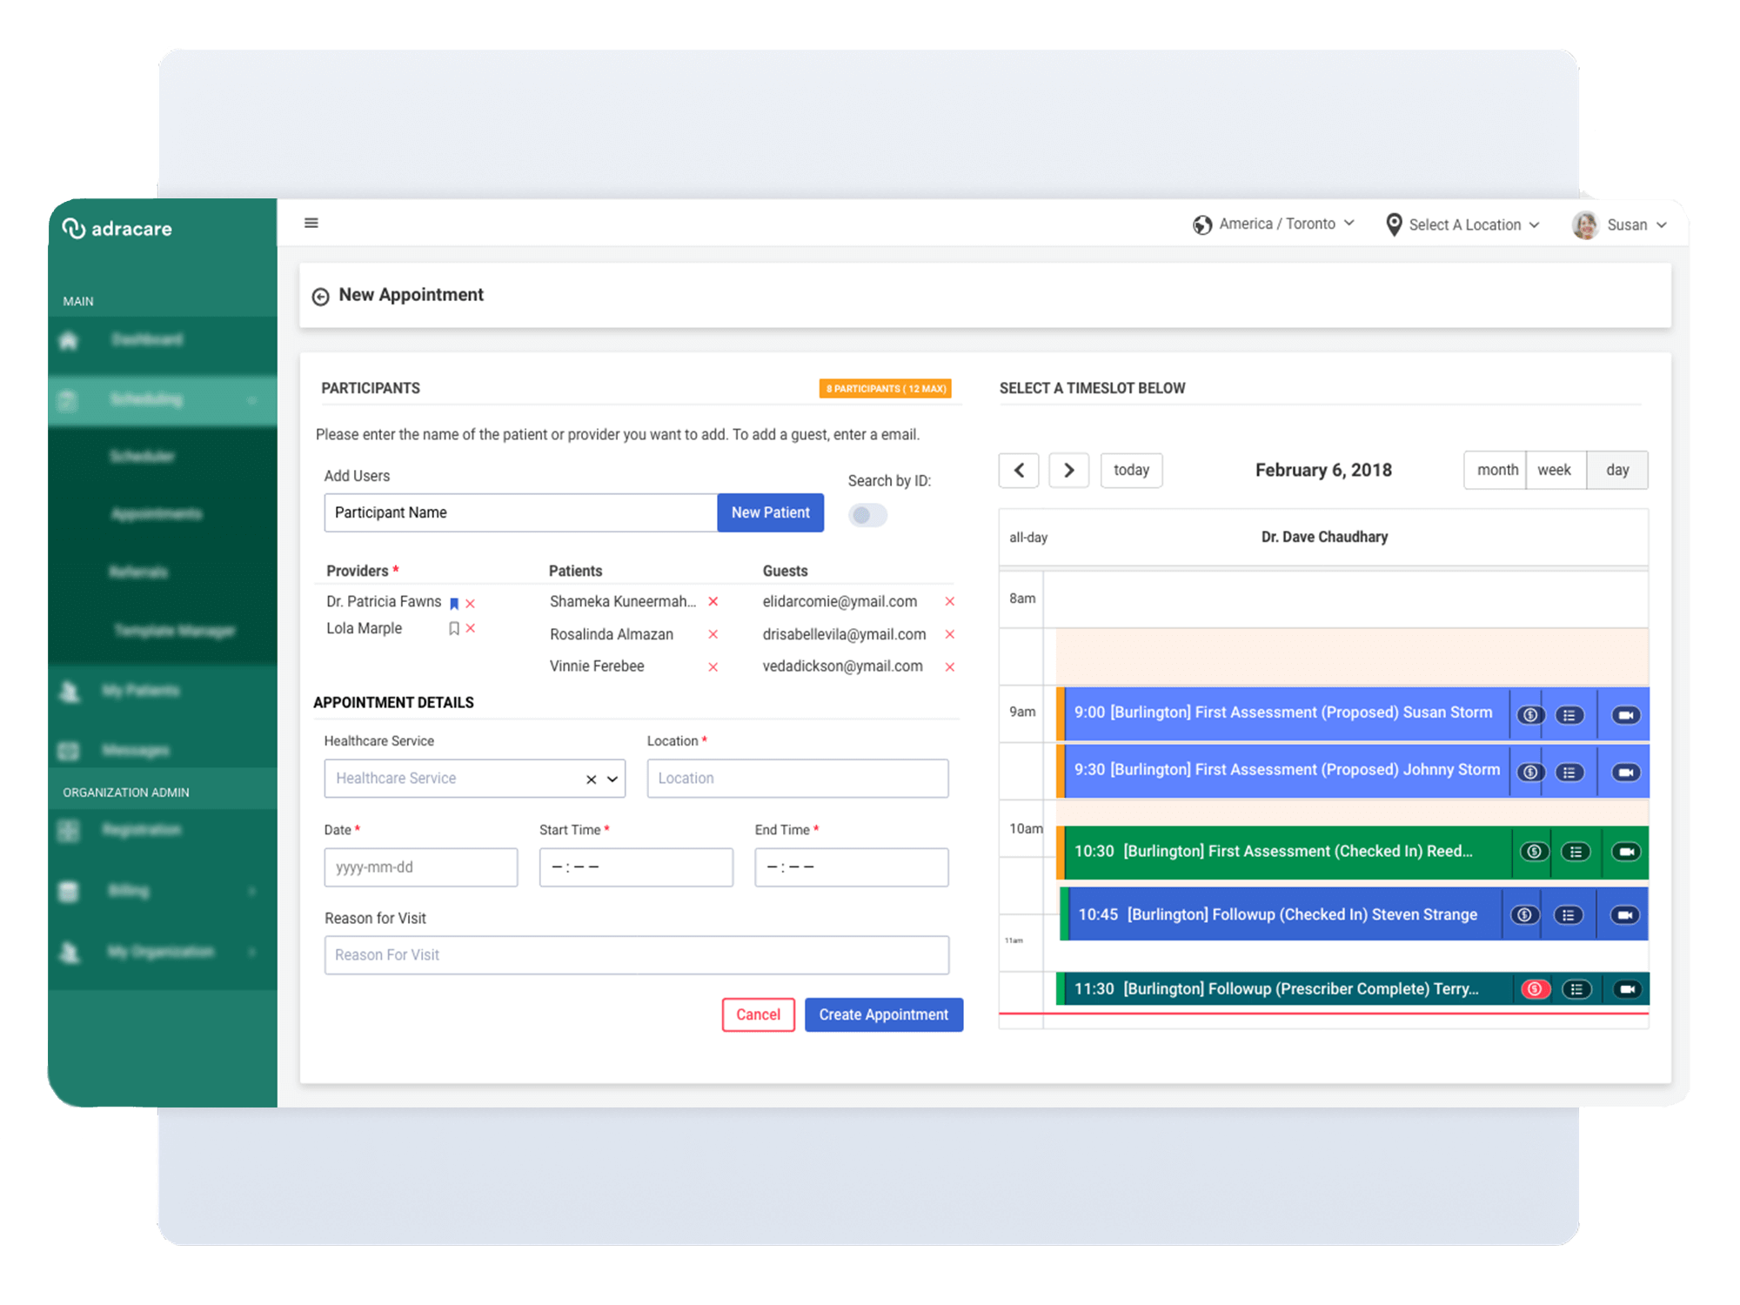Viewport: 1740px width, 1305px height.
Task: Click the Reason For Visit field
Action: click(636, 955)
